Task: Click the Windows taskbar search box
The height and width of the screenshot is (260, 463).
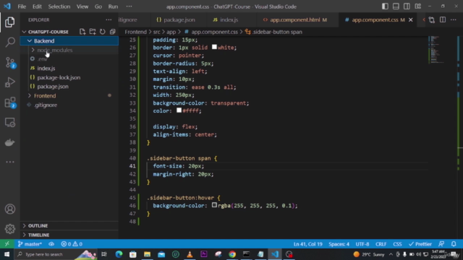Action: tap(56, 254)
